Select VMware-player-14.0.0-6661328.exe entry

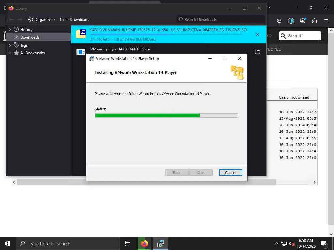(x=121, y=49)
